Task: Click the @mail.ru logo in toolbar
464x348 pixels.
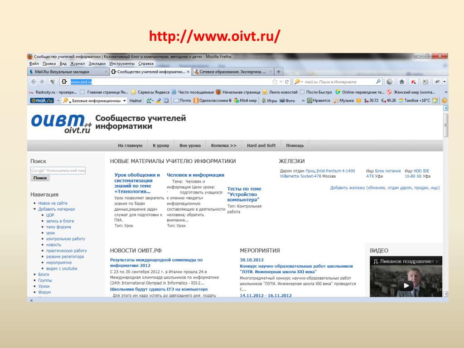Action: tap(42, 101)
